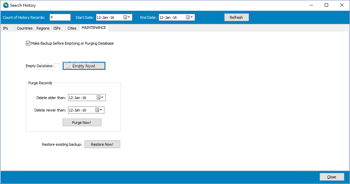Click the 'Delete newer than' date value

(77, 110)
